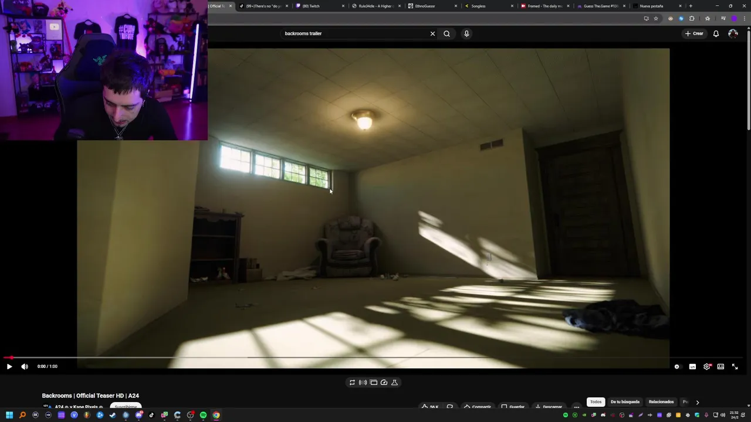The height and width of the screenshot is (422, 751).
Task: Enter fullscreen mode
Action: (735, 366)
